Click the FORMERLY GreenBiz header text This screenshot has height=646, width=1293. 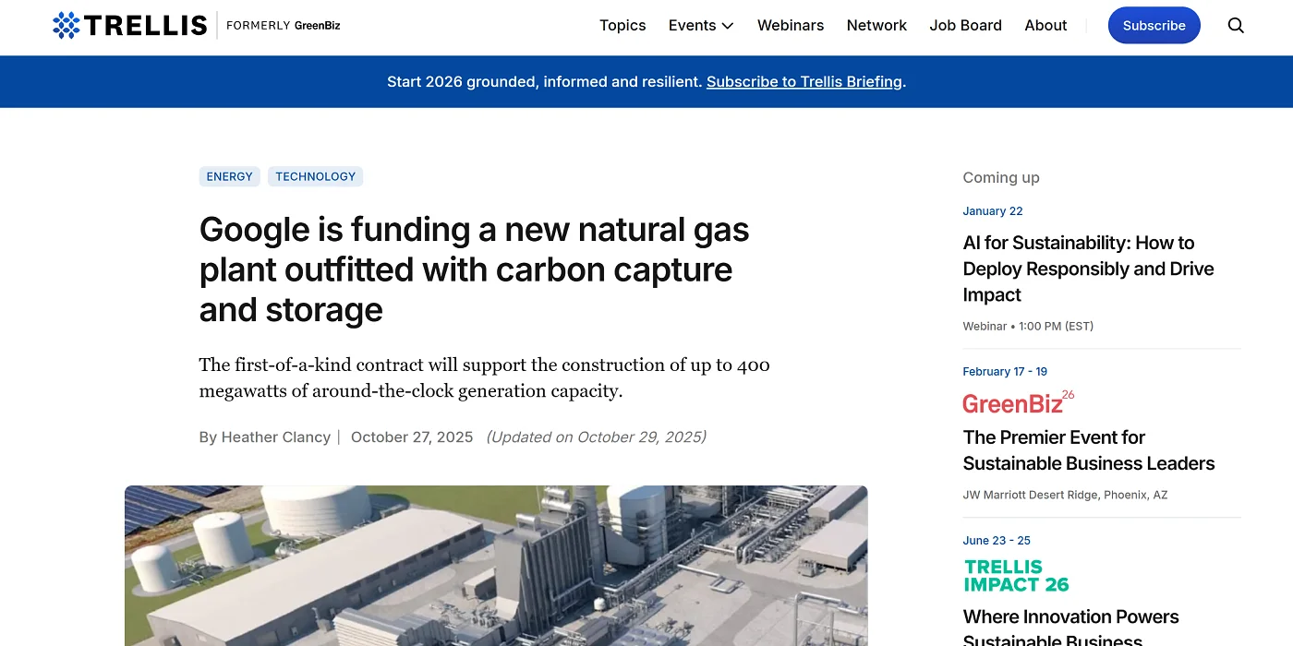(x=284, y=26)
